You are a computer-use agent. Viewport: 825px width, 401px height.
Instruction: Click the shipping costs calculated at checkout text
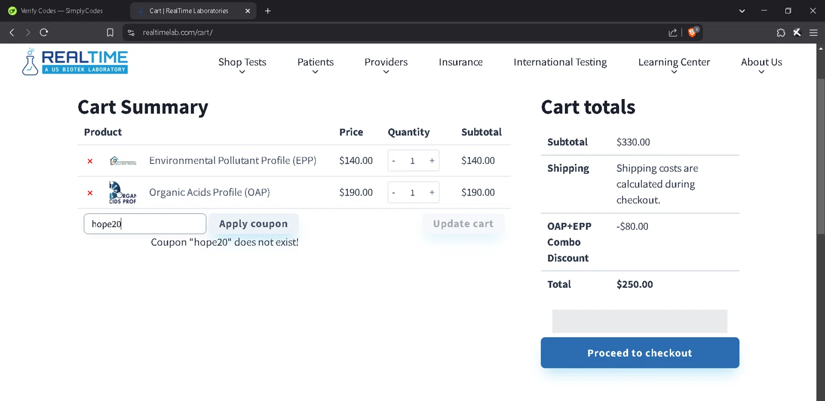(x=657, y=184)
